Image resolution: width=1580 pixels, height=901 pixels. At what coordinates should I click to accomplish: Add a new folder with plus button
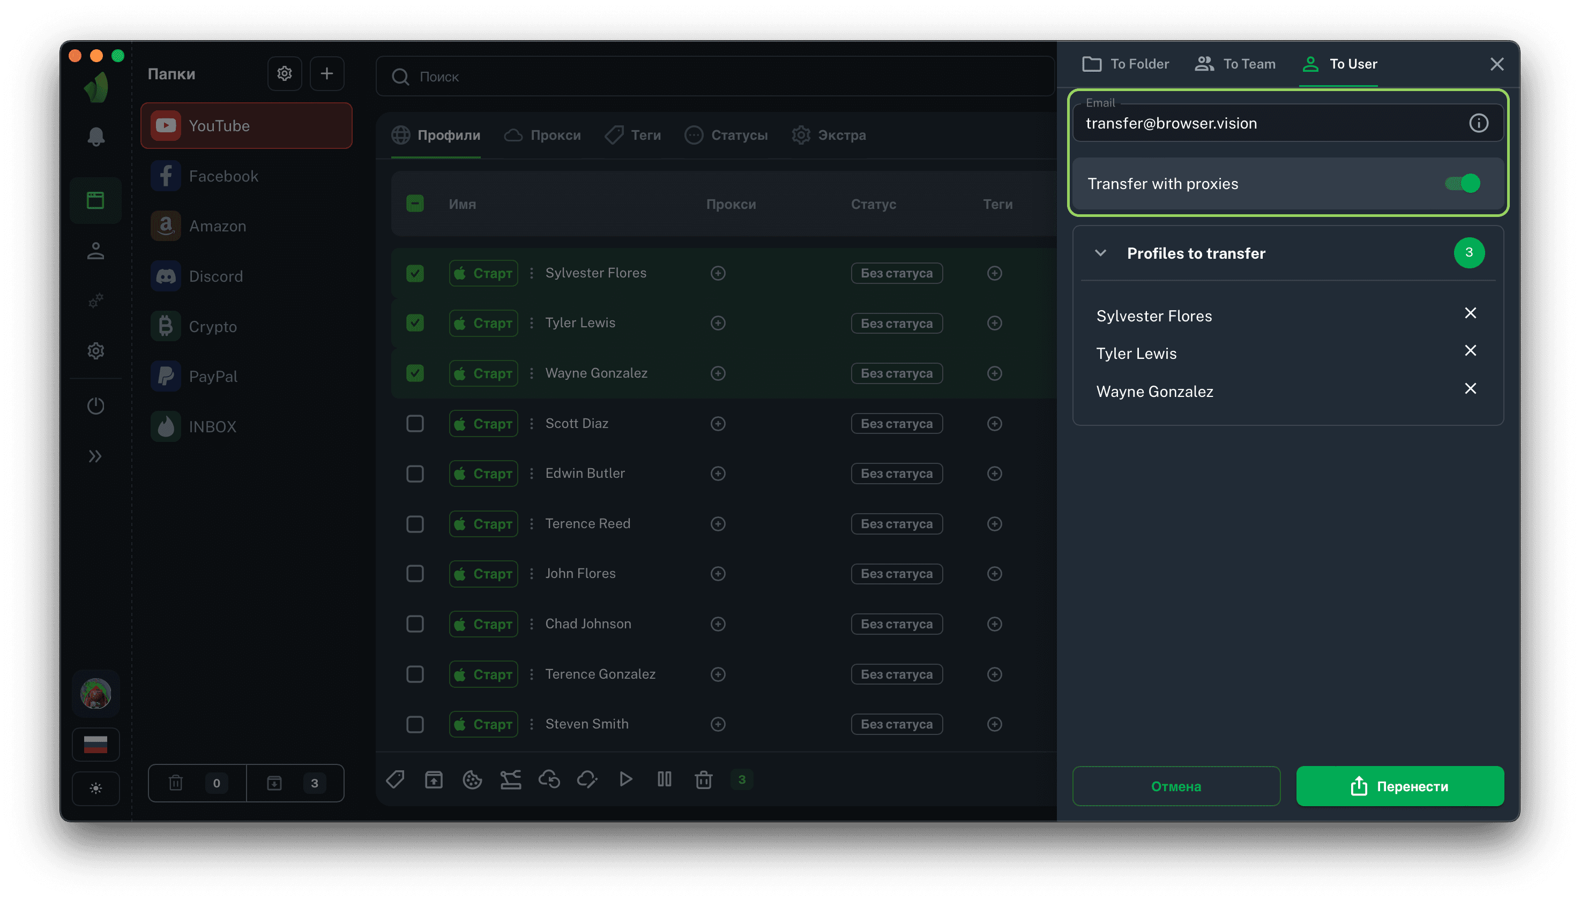pos(327,73)
